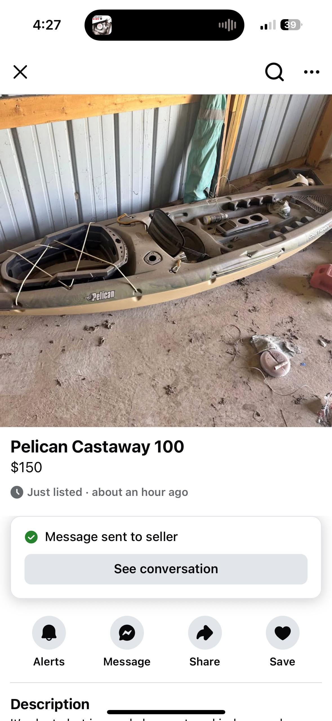The width and height of the screenshot is (332, 721).
Task: Tap the green Message sent checkmark
Action: (x=31, y=537)
